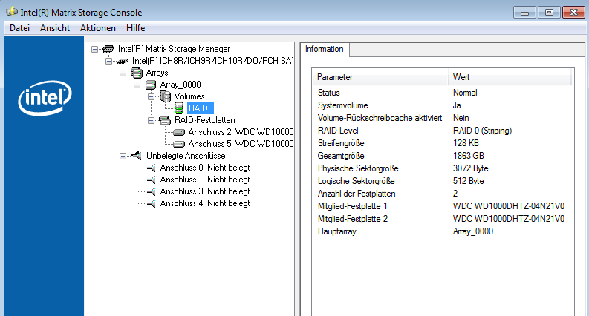Open the Datei menu

(x=19, y=28)
